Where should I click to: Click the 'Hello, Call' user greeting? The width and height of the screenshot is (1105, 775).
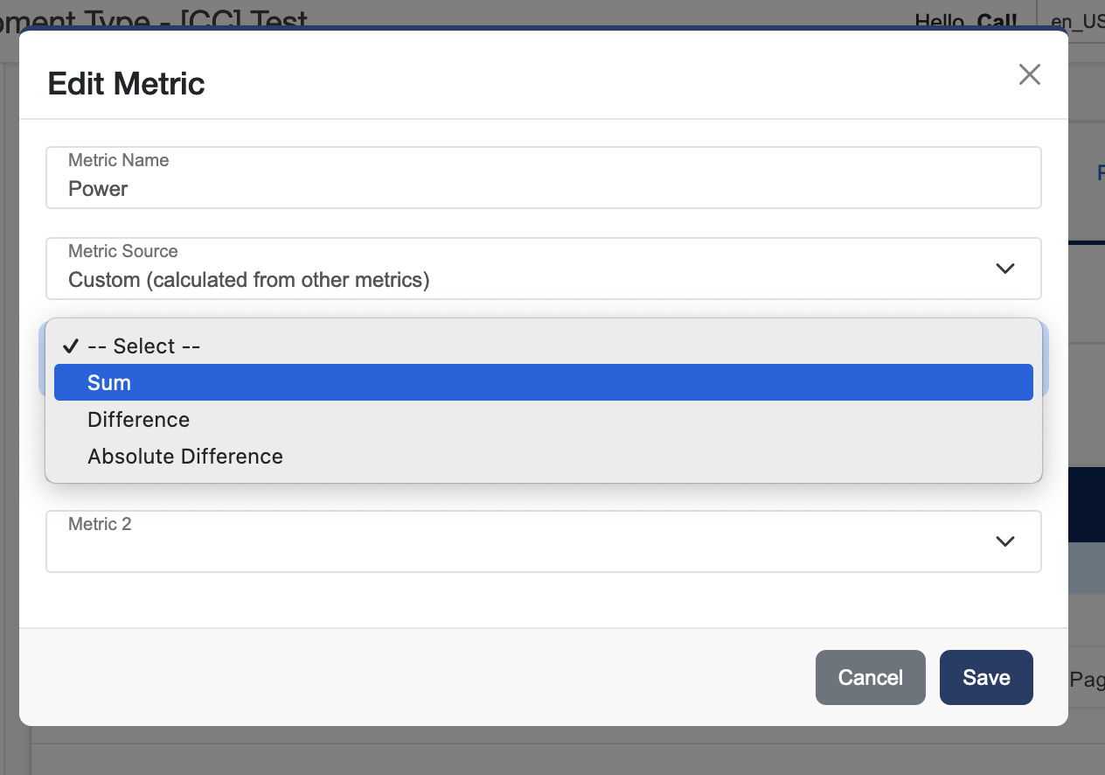965,21
